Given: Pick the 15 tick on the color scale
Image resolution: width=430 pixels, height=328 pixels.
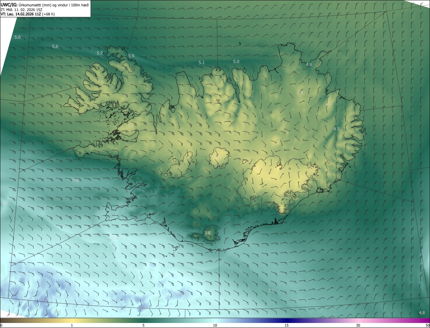Looking at the screenshot, I should coord(287,325).
